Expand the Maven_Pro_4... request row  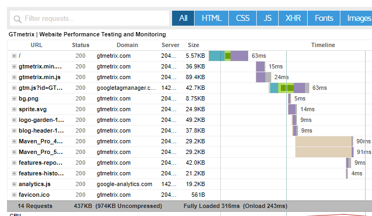[x=14, y=141]
